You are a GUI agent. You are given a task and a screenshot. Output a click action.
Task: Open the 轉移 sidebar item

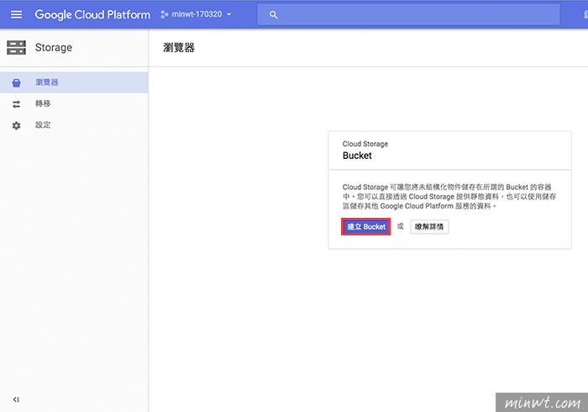tap(74, 103)
